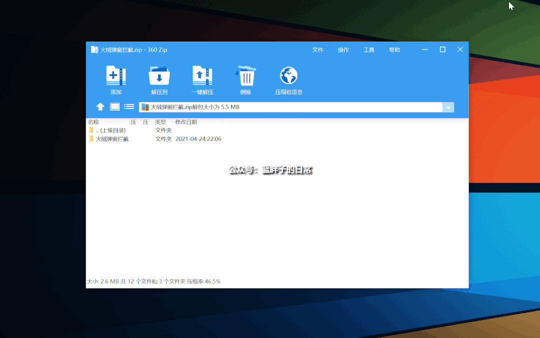The image size is (540, 338).
Task: Open the 操作 menu
Action: pyautogui.click(x=343, y=50)
